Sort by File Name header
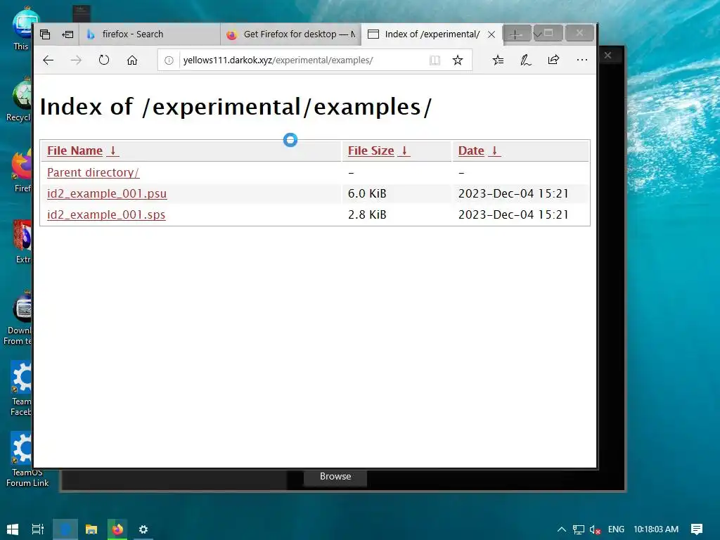This screenshot has height=540, width=720. (x=75, y=150)
